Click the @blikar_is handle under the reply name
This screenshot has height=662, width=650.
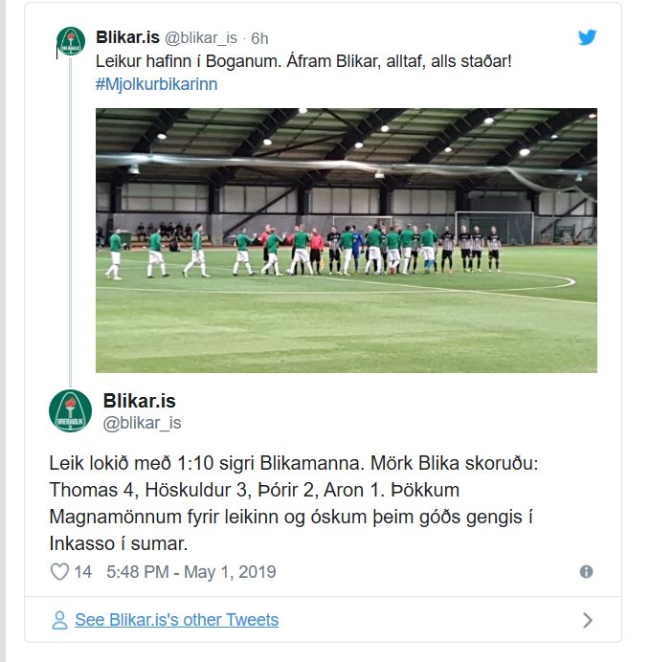(x=143, y=423)
